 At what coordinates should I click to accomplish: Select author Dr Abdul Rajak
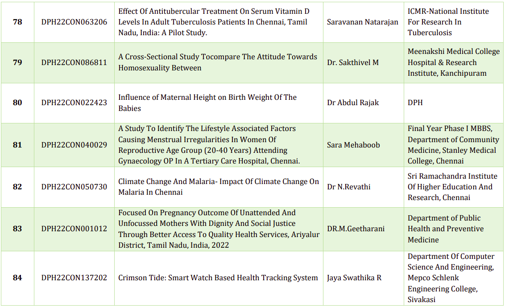353,102
